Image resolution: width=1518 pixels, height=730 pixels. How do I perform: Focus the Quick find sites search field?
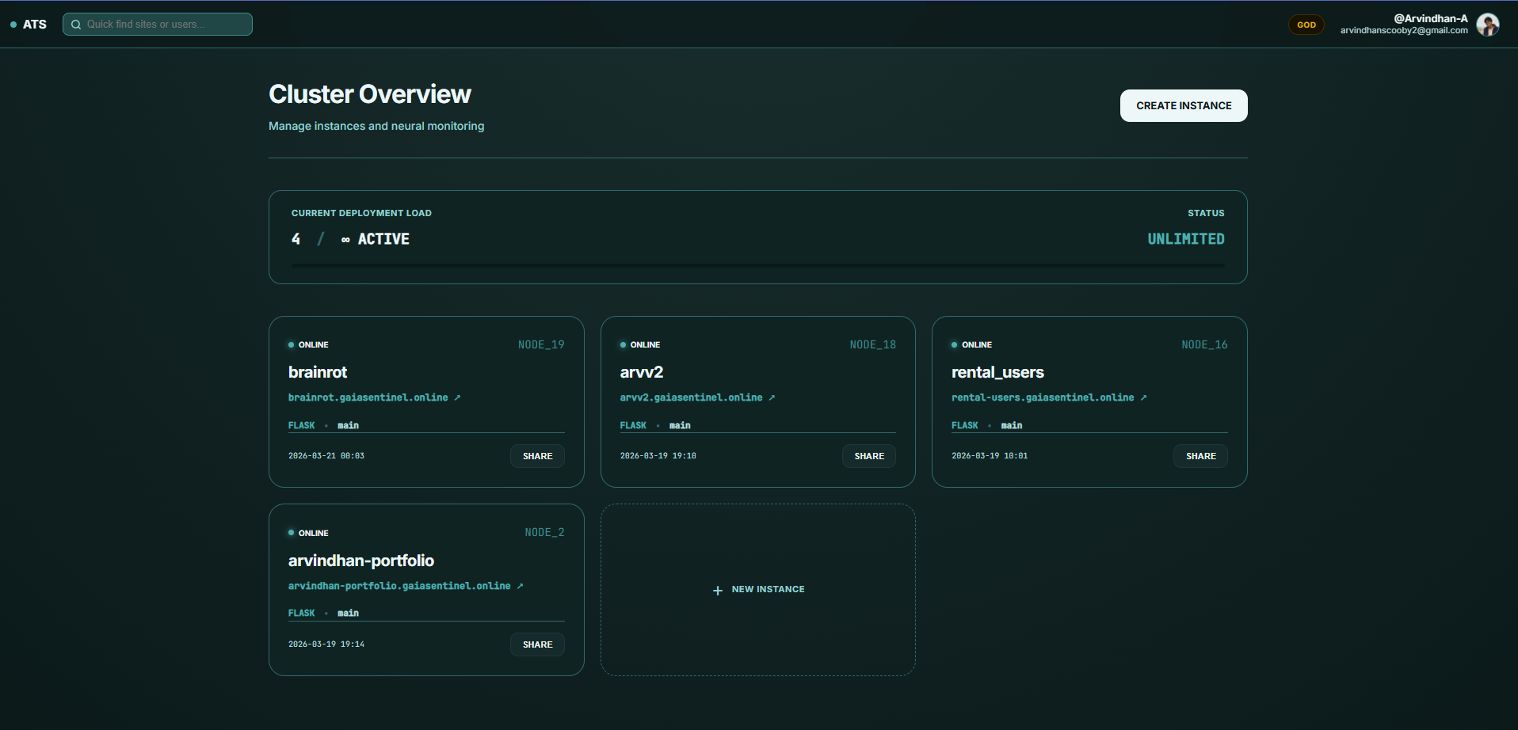click(x=166, y=25)
